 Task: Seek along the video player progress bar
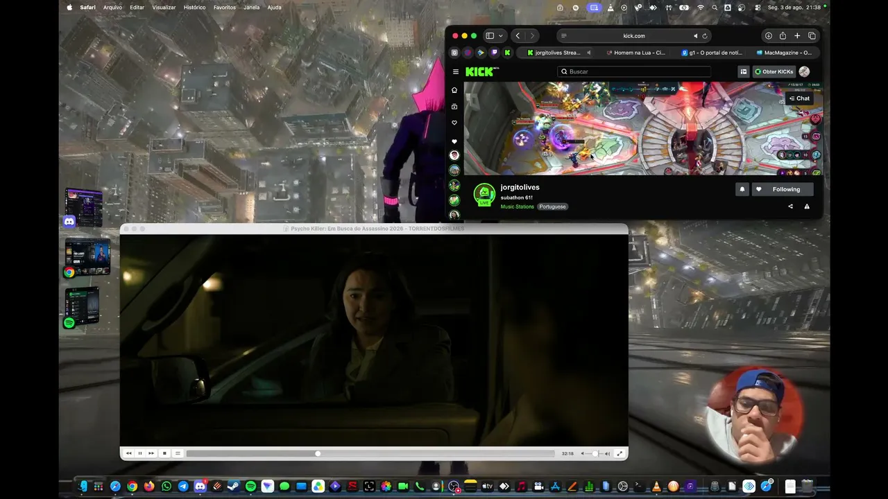click(370, 453)
